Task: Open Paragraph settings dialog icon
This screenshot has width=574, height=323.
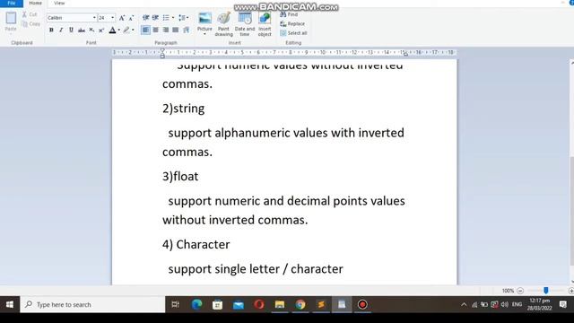Action: click(186, 30)
